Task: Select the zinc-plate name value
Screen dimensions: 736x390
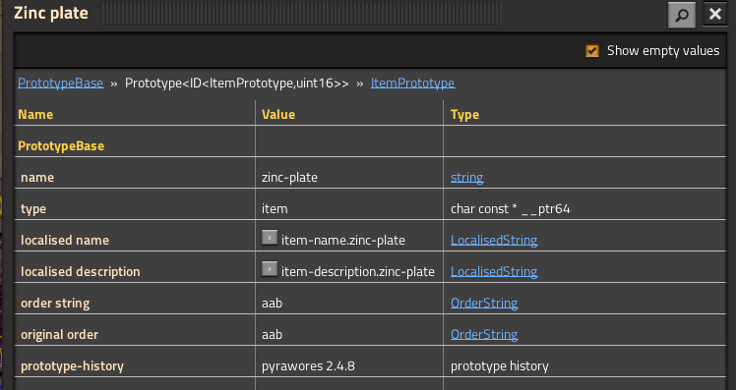Action: (x=289, y=178)
